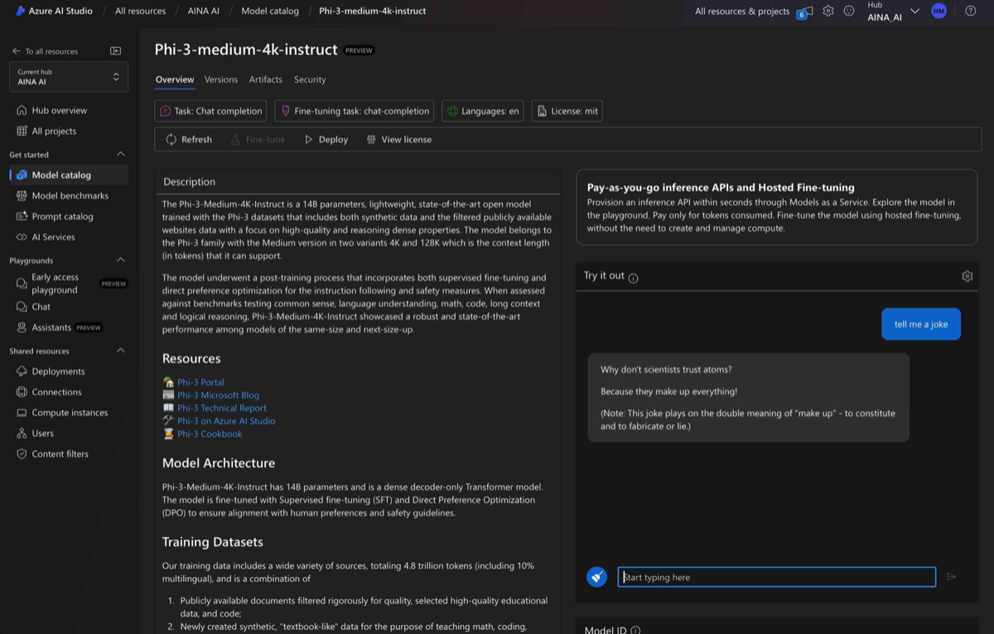Open the Current hub AINA AI selector

pyautogui.click(x=69, y=77)
